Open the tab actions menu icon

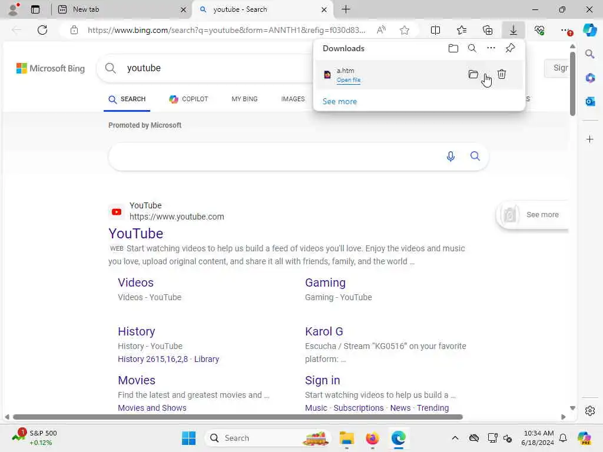(x=35, y=9)
